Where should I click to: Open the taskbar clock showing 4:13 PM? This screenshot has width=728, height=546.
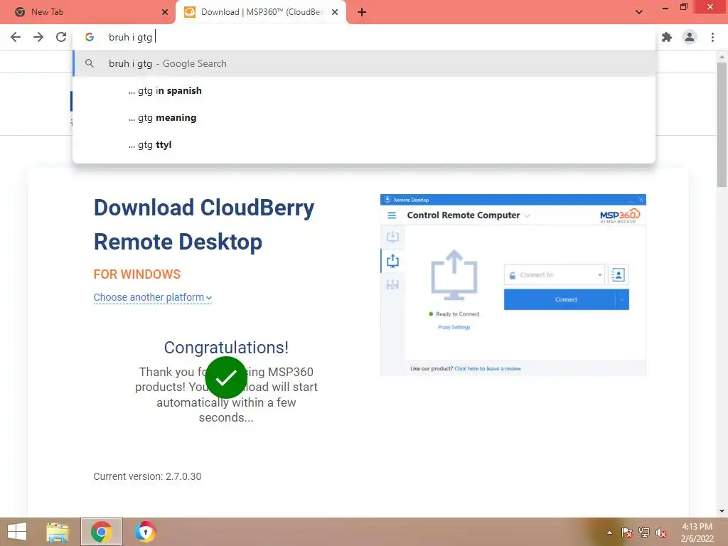click(697, 532)
